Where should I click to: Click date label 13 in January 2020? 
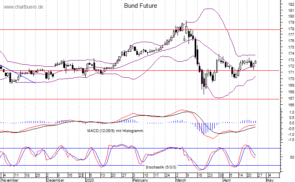click(102, 175)
